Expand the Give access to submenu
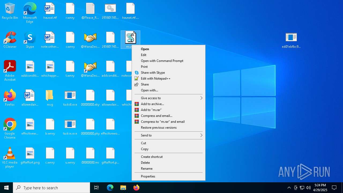Image resolution: width=343 pixels, height=193 pixels. [169, 98]
